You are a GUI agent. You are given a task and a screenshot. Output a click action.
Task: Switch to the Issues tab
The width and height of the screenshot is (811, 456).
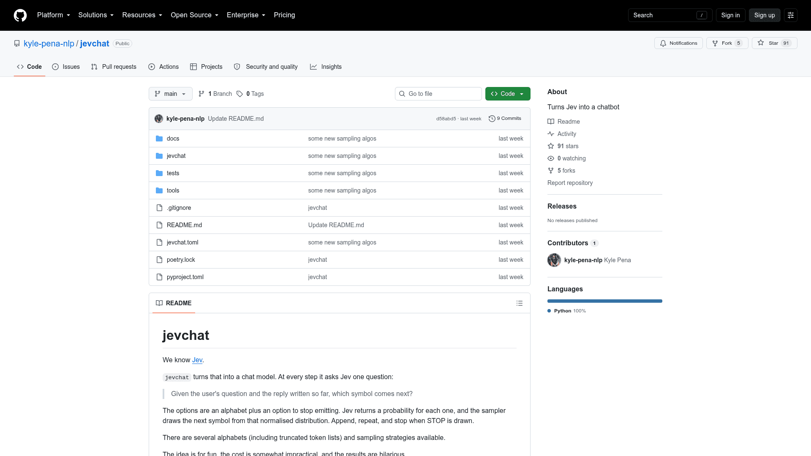tap(66, 67)
